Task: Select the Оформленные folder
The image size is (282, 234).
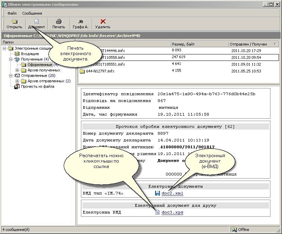Action: (x=40, y=65)
